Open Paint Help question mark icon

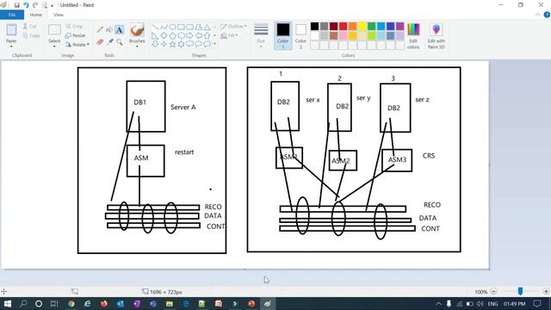click(x=547, y=15)
